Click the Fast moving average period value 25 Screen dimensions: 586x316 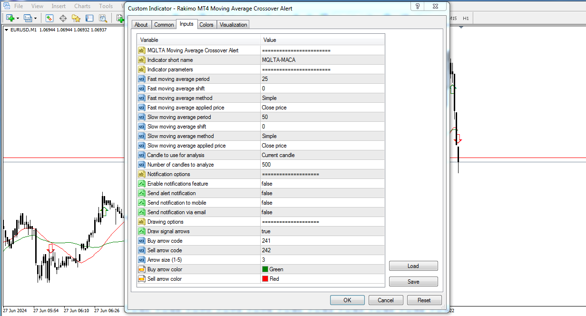[x=265, y=79]
